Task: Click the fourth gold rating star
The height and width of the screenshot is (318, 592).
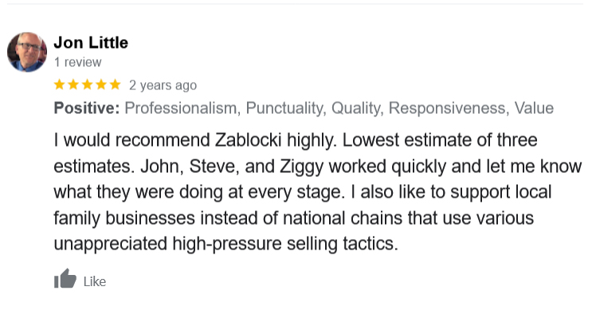Action: click(x=101, y=84)
